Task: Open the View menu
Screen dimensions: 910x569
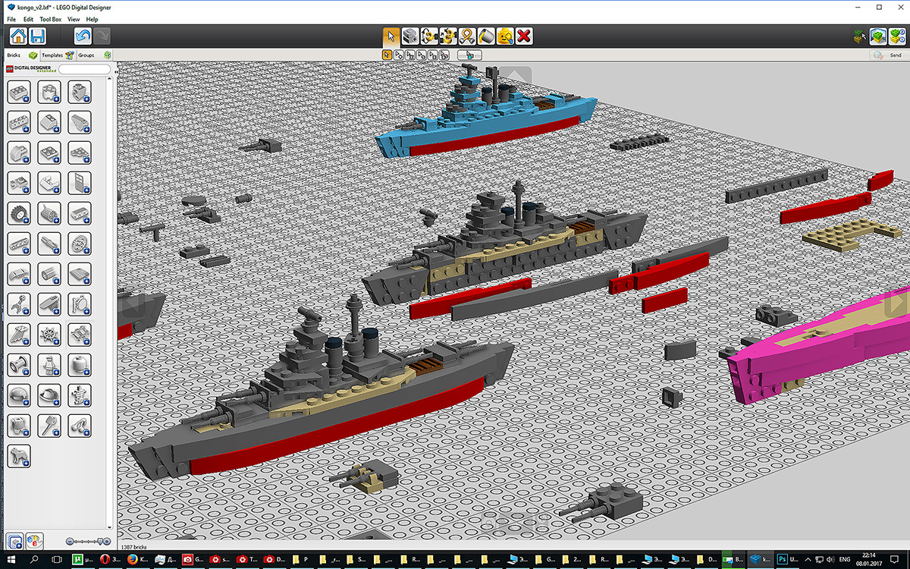Action: coord(74,19)
